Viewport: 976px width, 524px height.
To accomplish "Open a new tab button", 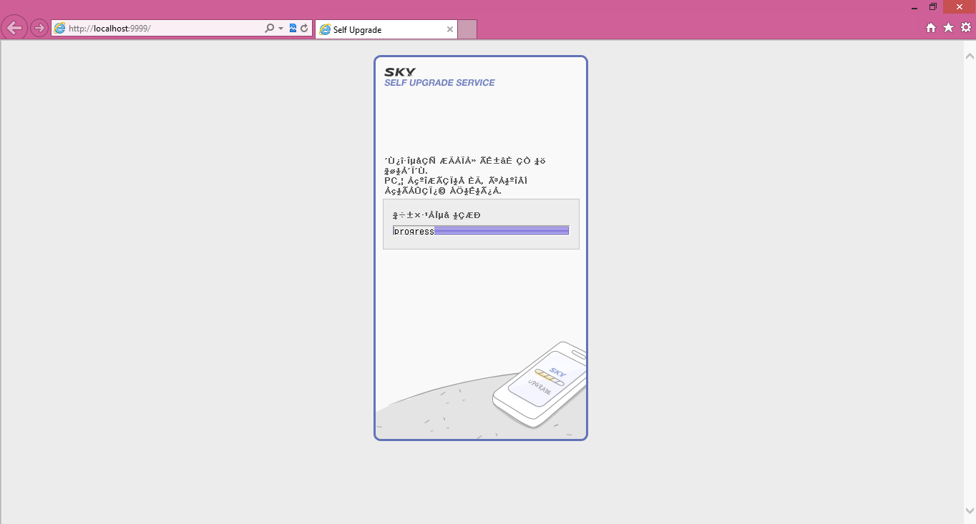I will click(467, 30).
